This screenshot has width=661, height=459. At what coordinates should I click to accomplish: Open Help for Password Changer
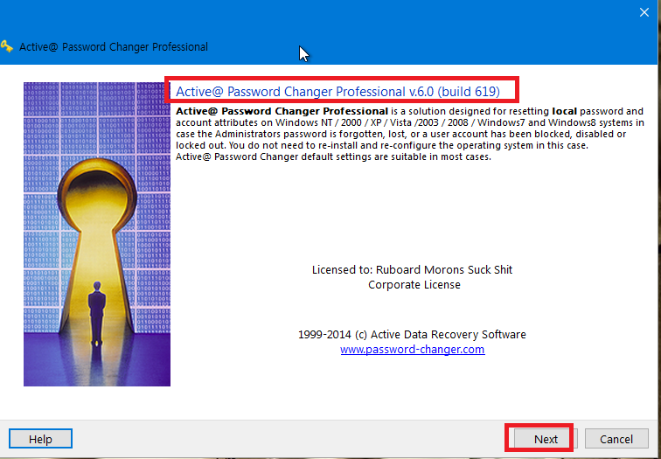coord(40,439)
